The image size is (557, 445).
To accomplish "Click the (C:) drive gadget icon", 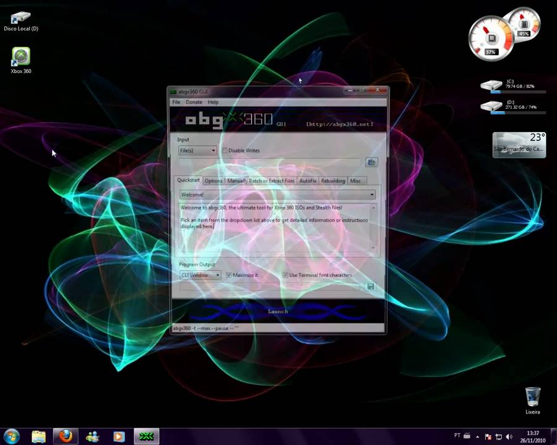I will [491, 87].
